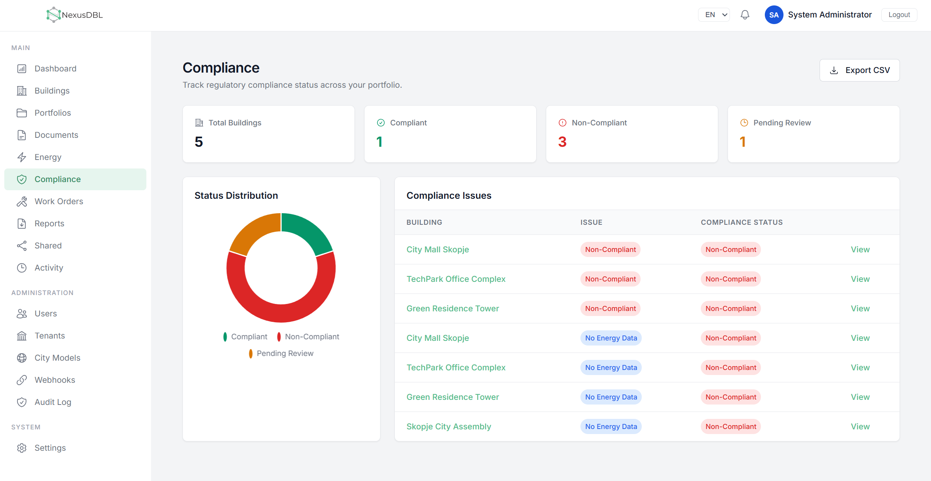View Skopje City Assembly issue

coord(860,427)
